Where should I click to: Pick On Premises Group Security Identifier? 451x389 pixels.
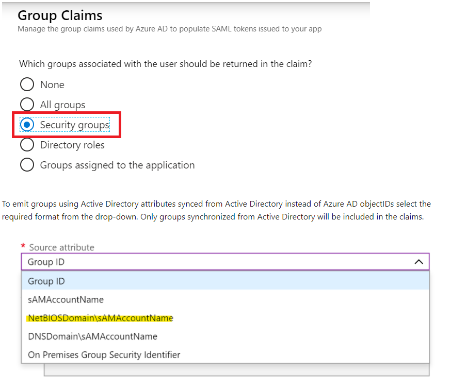(104, 354)
